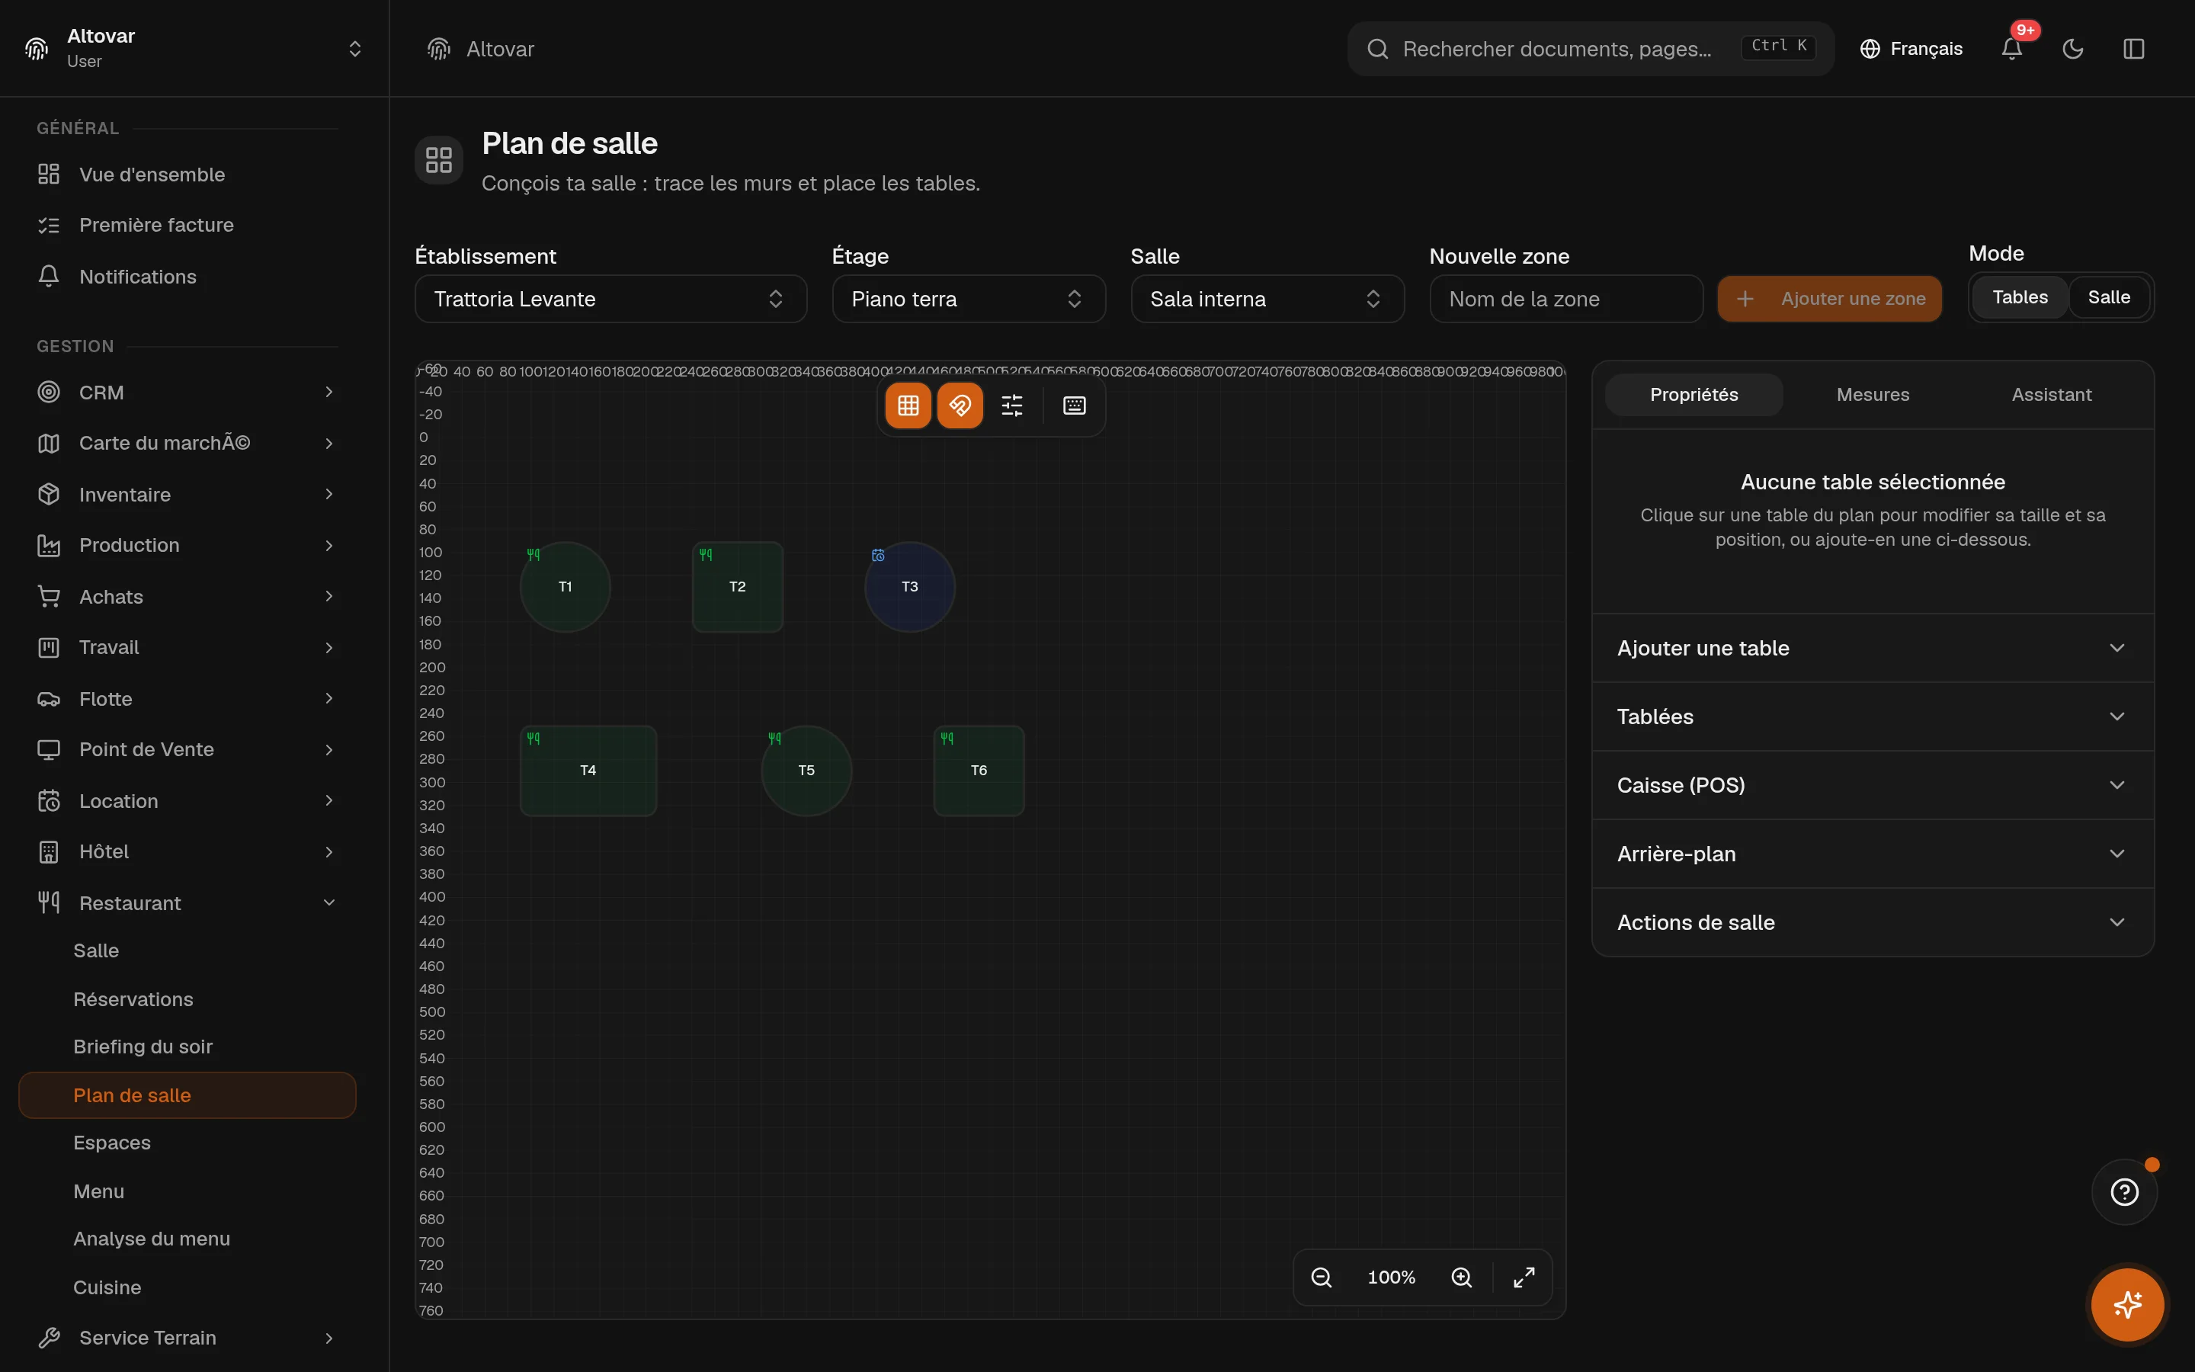This screenshot has height=1372, width=2195.
Task: Open canvas settings sliders icon
Action: pyautogui.click(x=1011, y=406)
